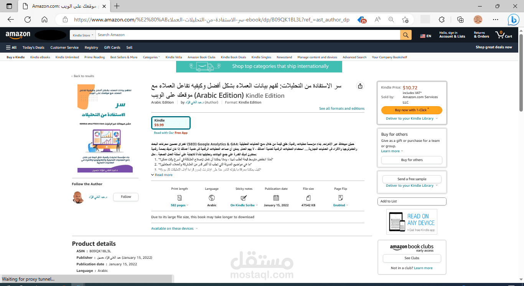Click browser home icon
Screen dimensions: 524x286
[44, 20]
